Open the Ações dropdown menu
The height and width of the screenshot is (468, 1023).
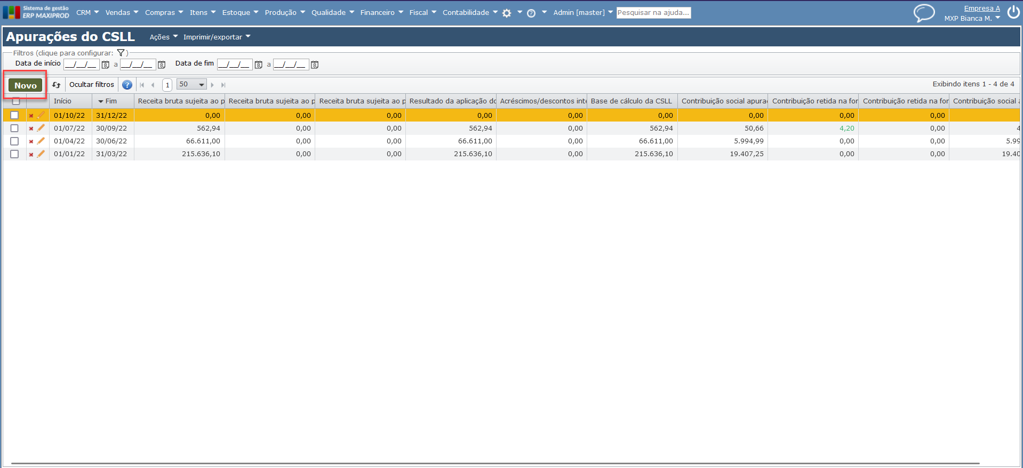pyautogui.click(x=163, y=37)
